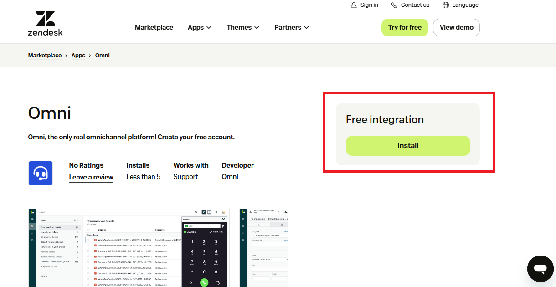Click the Less than 5 installs text
Viewport: 556px width, 287px height.
(144, 177)
